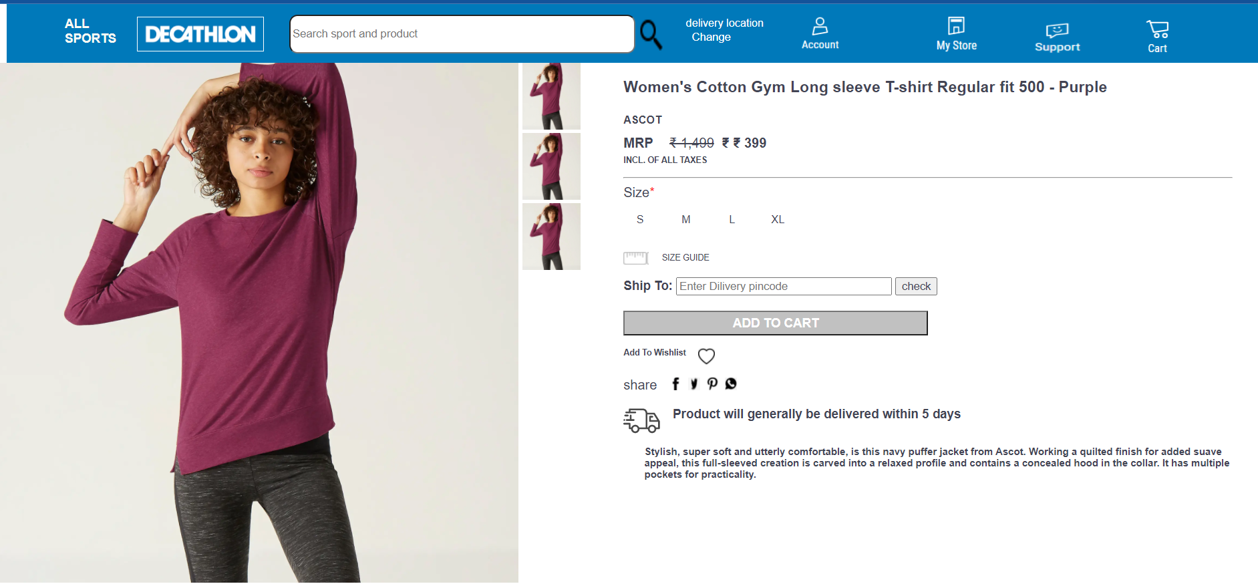Open the Account icon

[x=820, y=26]
